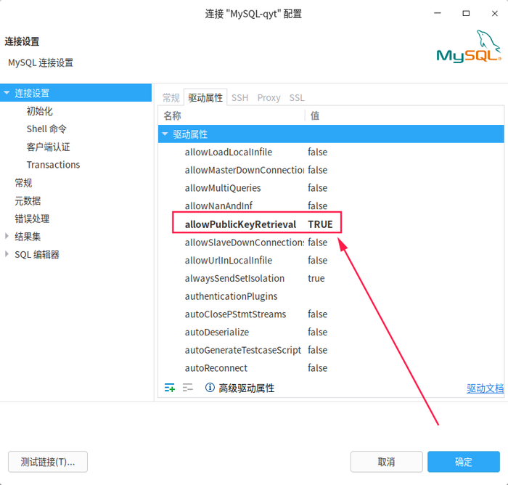Click the advanced driver properties info icon

coord(210,388)
